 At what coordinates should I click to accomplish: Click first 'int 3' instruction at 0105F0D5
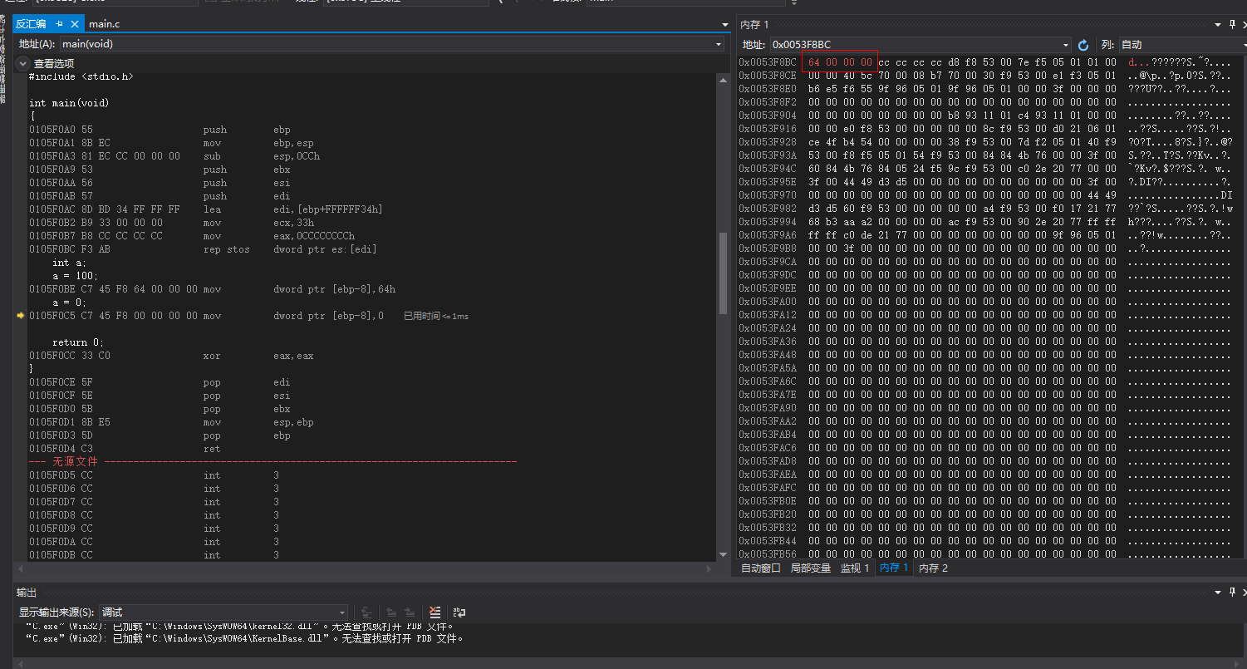[x=155, y=475]
